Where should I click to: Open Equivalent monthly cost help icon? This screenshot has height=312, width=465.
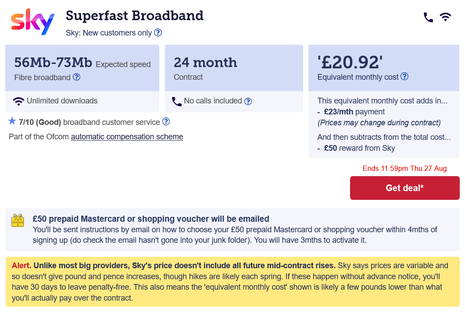[404, 76]
